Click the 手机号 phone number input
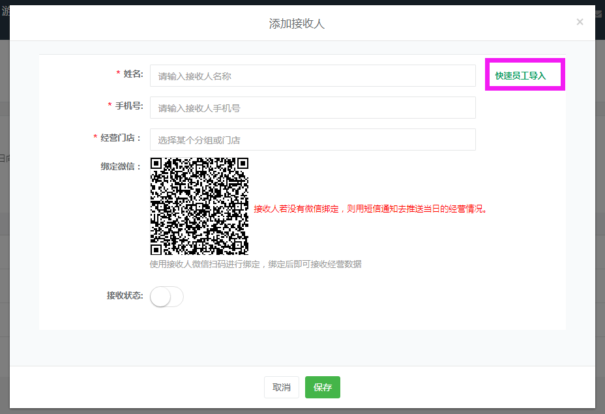The height and width of the screenshot is (414, 605). pyautogui.click(x=312, y=108)
